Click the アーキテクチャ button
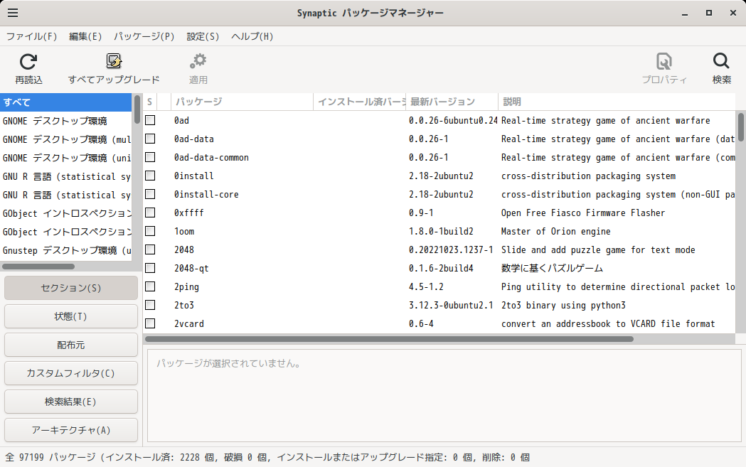 tap(70, 429)
